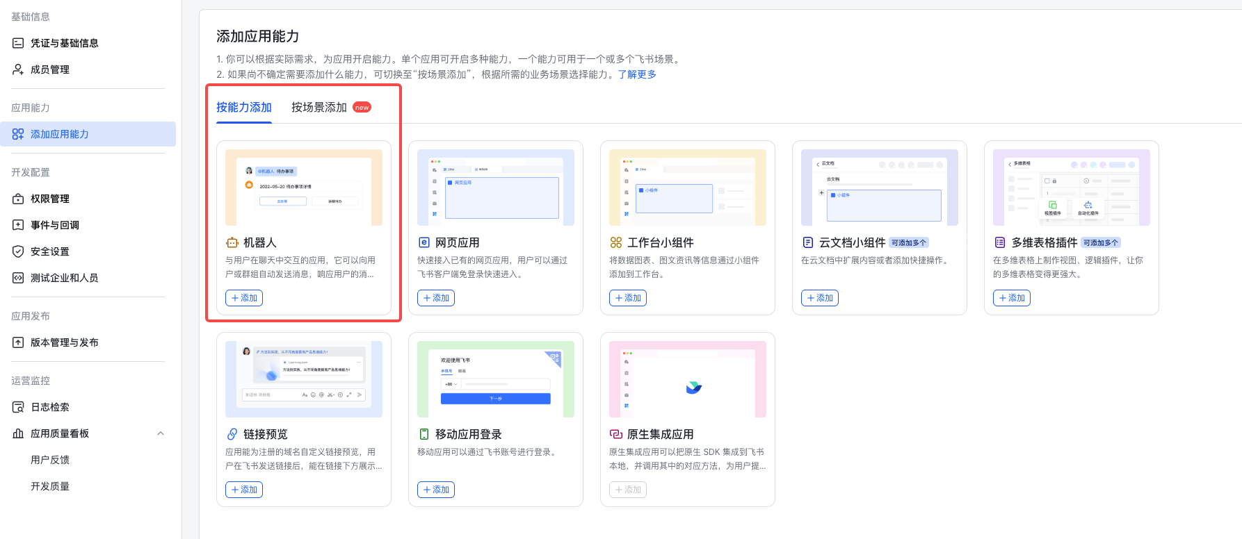Add the 网页应用 capability
The height and width of the screenshot is (539, 1242).
coord(436,298)
